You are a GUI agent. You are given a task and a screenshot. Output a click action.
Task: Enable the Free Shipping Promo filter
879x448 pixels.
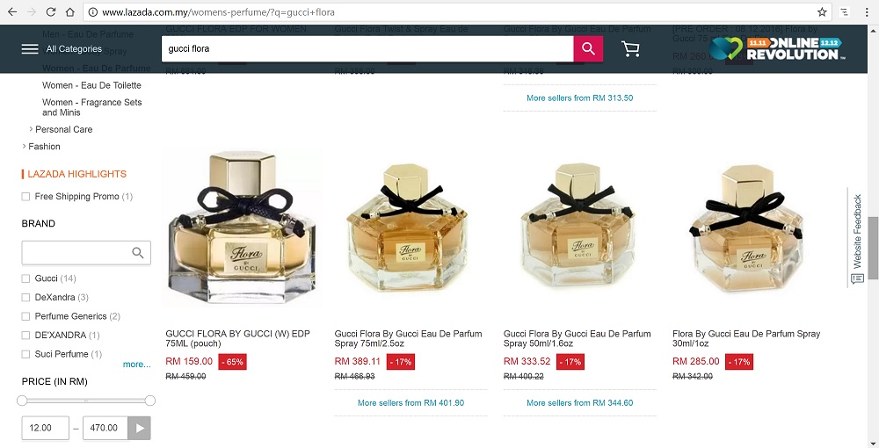coord(25,197)
